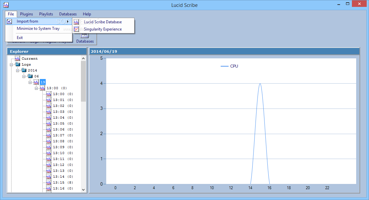
Task: Click the Lucid Scribe title bar icon
Action: tap(6, 5)
